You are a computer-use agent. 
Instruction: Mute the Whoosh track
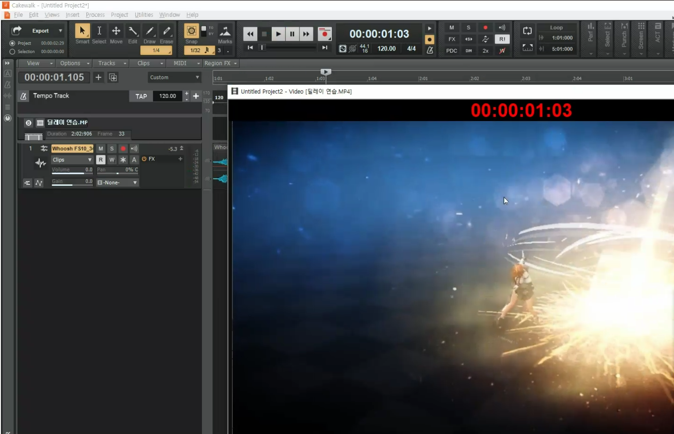pyautogui.click(x=100, y=149)
